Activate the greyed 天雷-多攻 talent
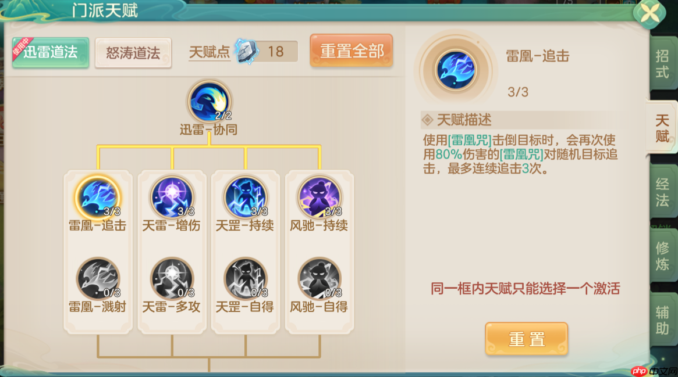The width and height of the screenshot is (678, 377). (172, 279)
